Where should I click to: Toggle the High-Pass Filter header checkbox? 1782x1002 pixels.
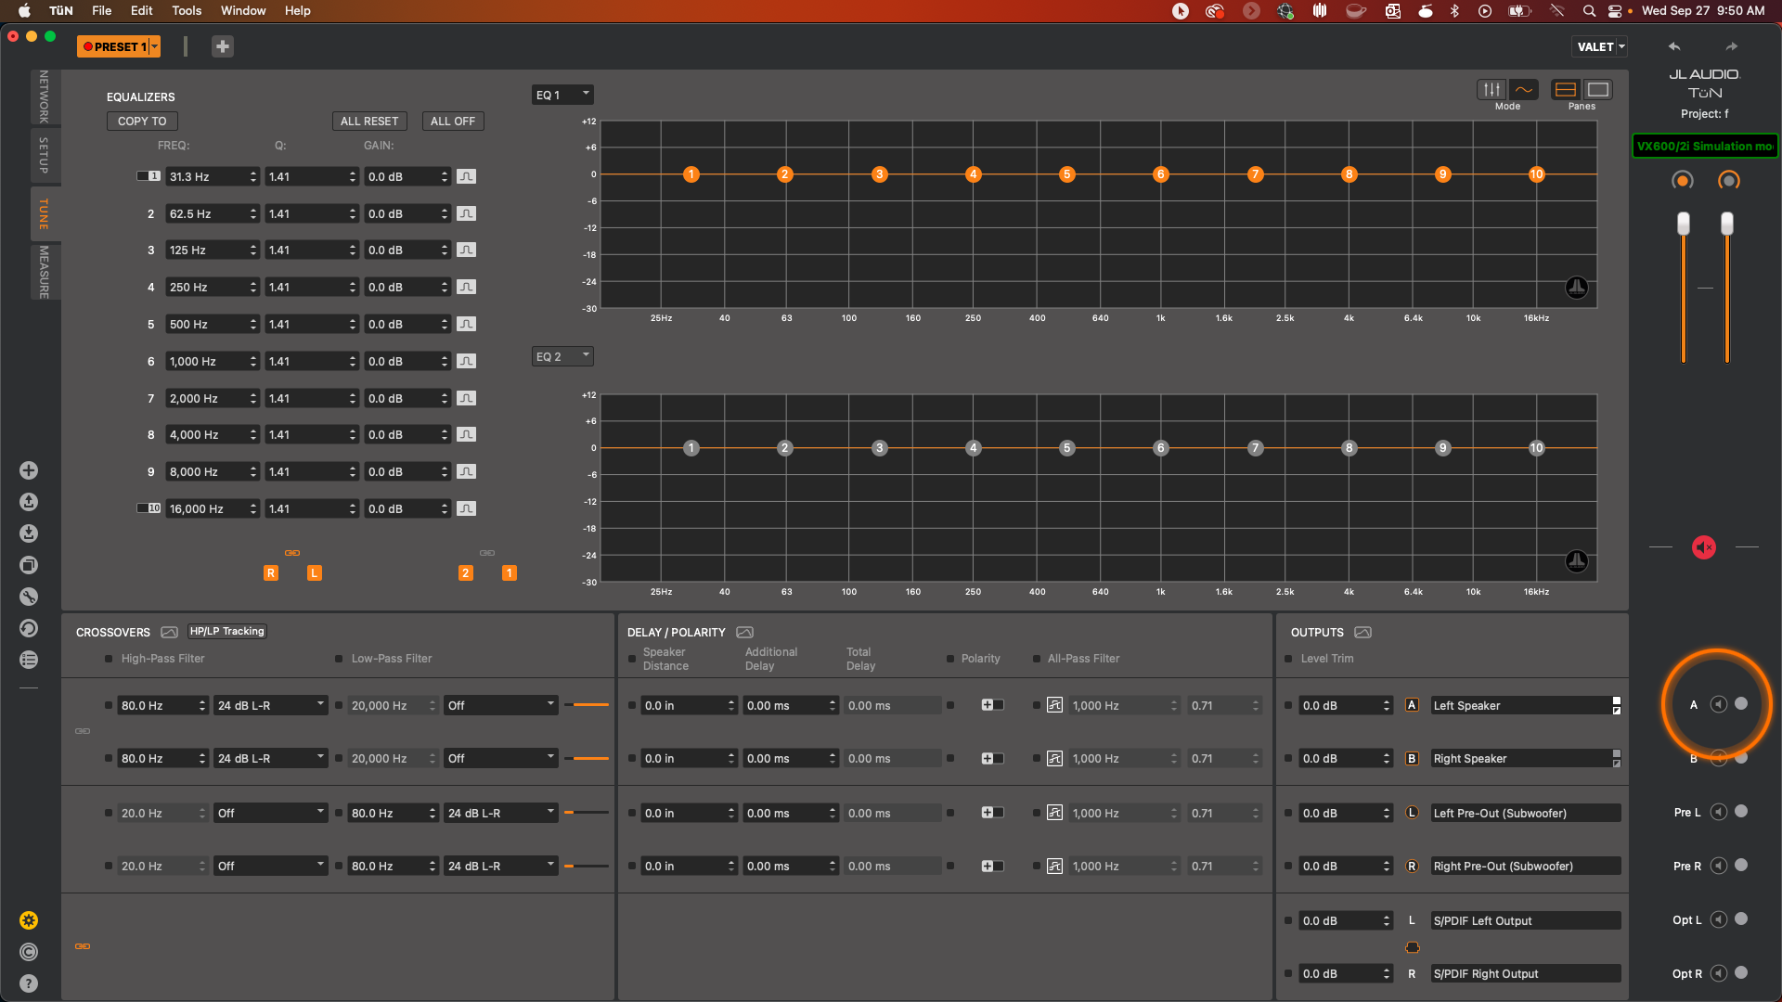tap(109, 659)
